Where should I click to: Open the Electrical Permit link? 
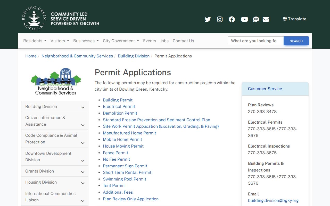click(x=119, y=106)
